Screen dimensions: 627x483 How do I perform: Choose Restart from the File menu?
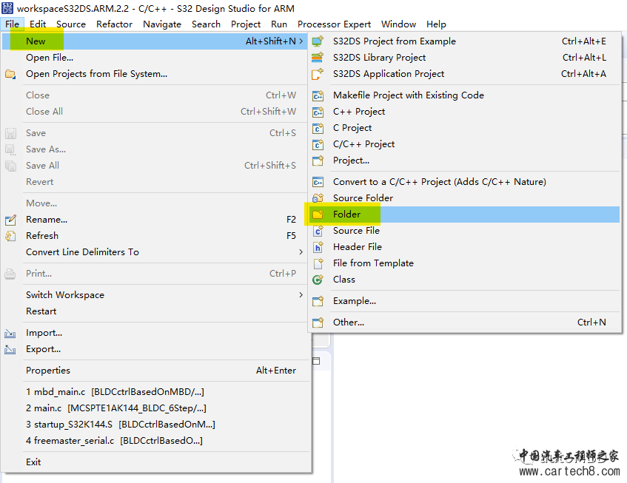[x=156, y=311]
